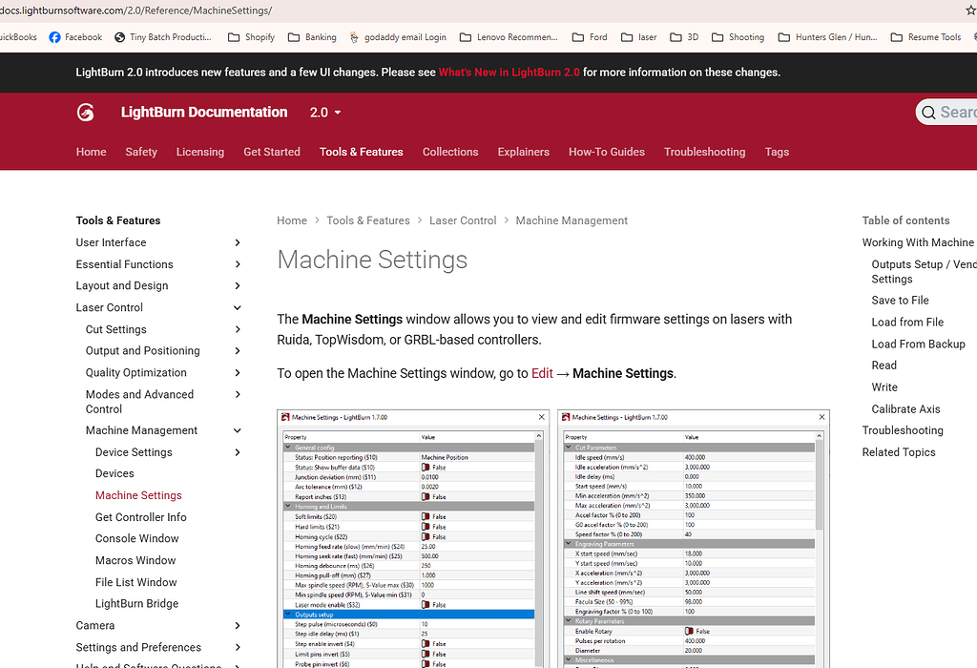This screenshot has width=977, height=668.
Task: Open the Shopify bookmarks folder
Action: 251,37
